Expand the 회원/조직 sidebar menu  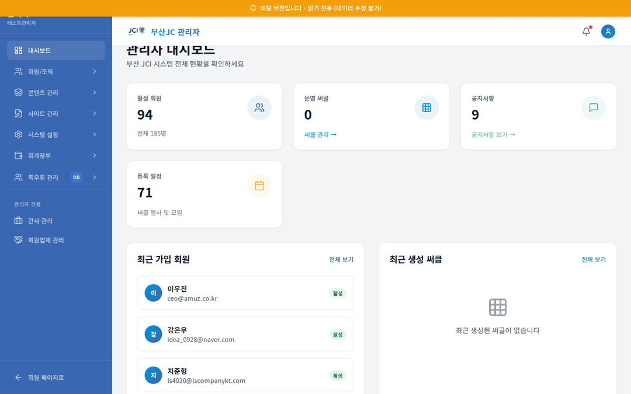click(x=56, y=71)
